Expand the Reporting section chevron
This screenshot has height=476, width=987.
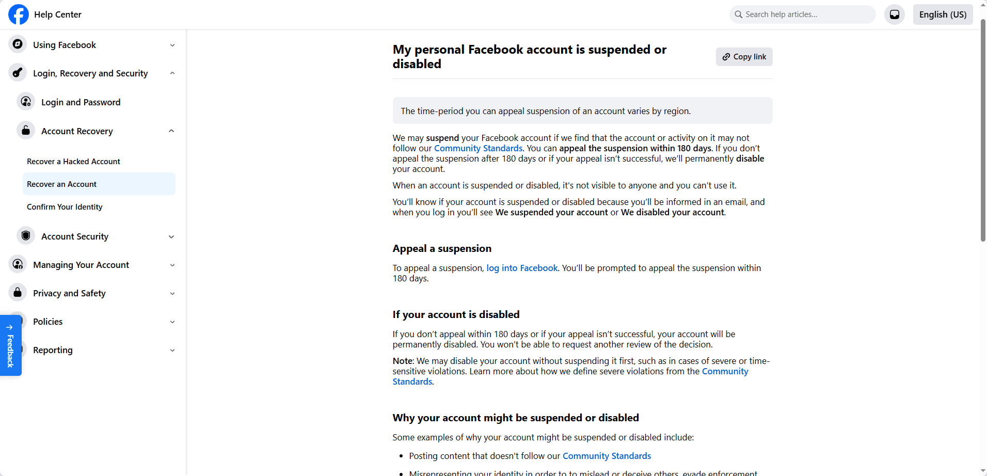click(x=172, y=351)
